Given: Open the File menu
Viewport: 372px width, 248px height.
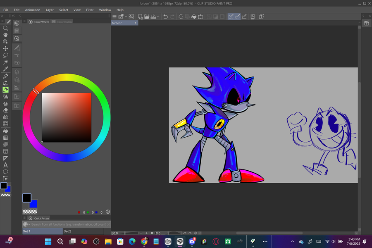Looking at the screenshot, I should click(6, 10).
